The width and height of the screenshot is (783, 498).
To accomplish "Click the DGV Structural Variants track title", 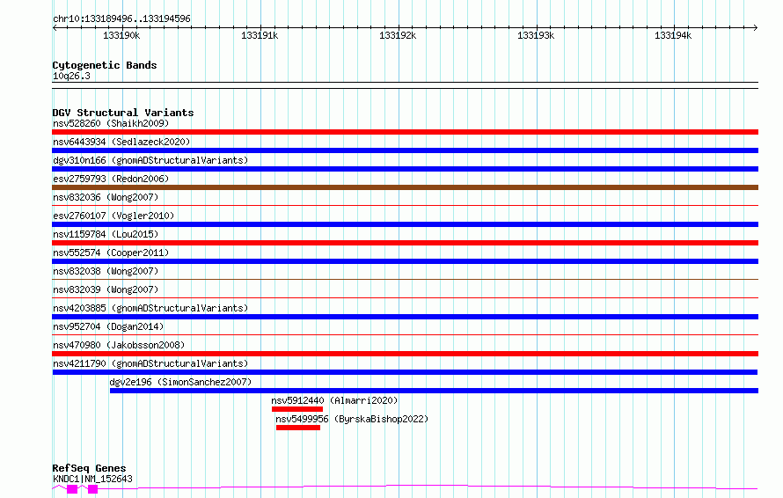I will 123,113.
